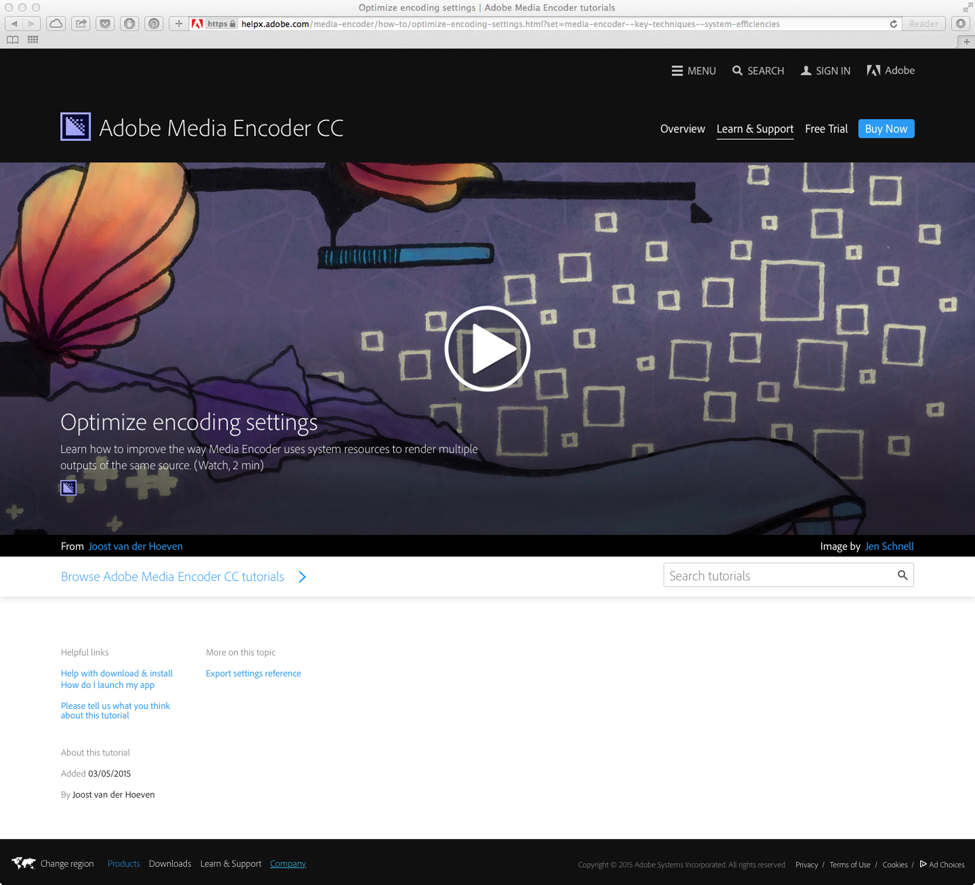The image size is (975, 885).
Task: Open the hamburger MENU
Action: 693,70
